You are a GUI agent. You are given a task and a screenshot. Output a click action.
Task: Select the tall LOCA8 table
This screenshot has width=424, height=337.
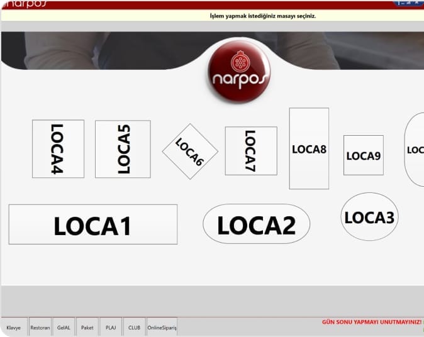tap(309, 149)
